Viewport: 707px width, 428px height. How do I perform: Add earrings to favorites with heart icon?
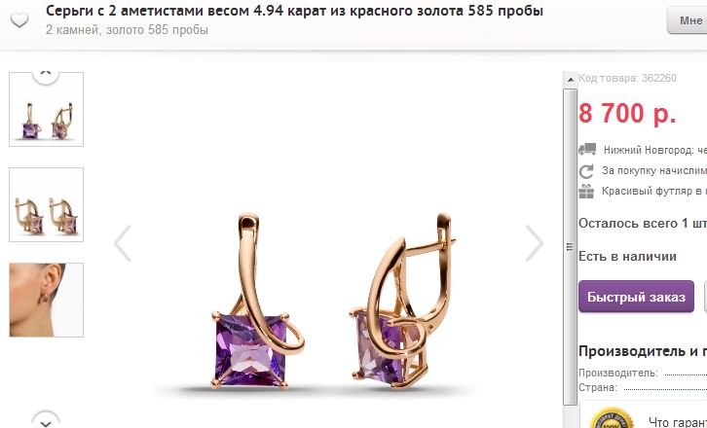19,19
